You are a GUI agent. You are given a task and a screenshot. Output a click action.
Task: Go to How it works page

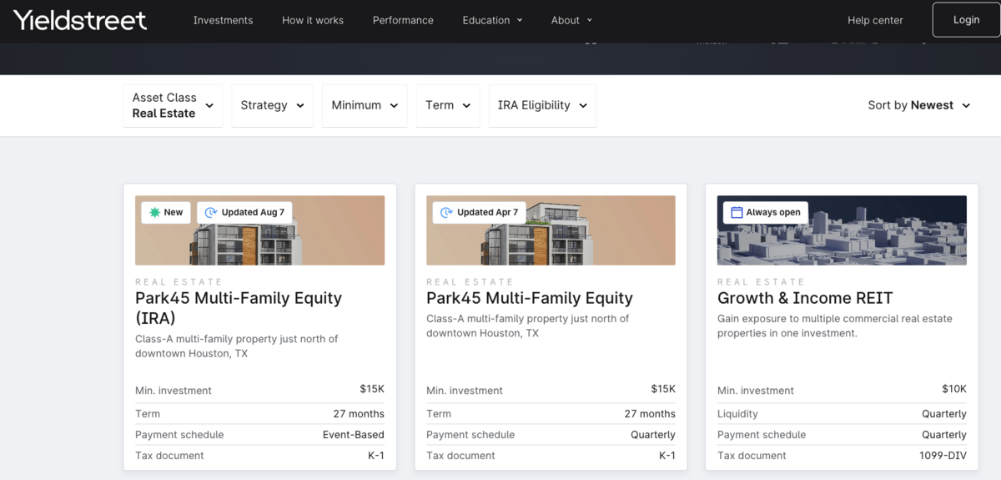pos(313,20)
